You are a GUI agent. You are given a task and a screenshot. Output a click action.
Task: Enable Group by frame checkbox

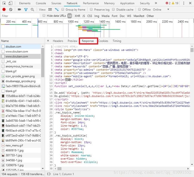(63, 10)
